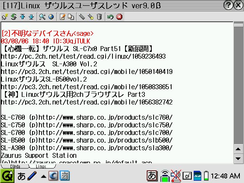Open the sharp.co.jp slc750 product link

click(x=106, y=125)
